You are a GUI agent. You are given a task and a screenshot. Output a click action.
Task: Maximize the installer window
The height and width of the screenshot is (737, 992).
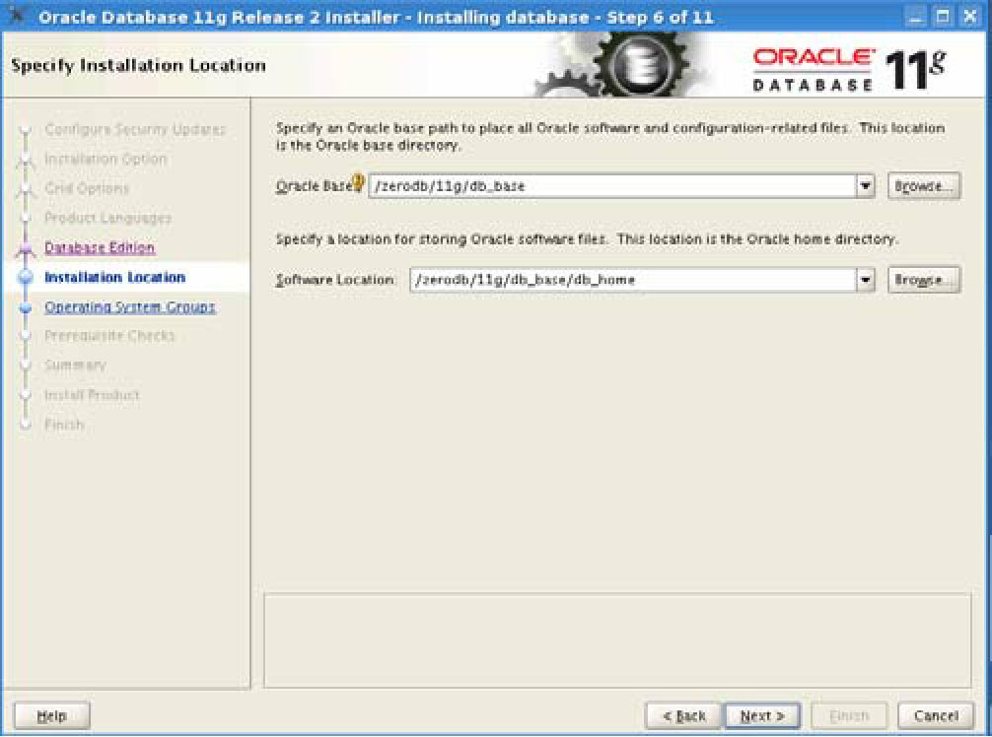click(943, 16)
